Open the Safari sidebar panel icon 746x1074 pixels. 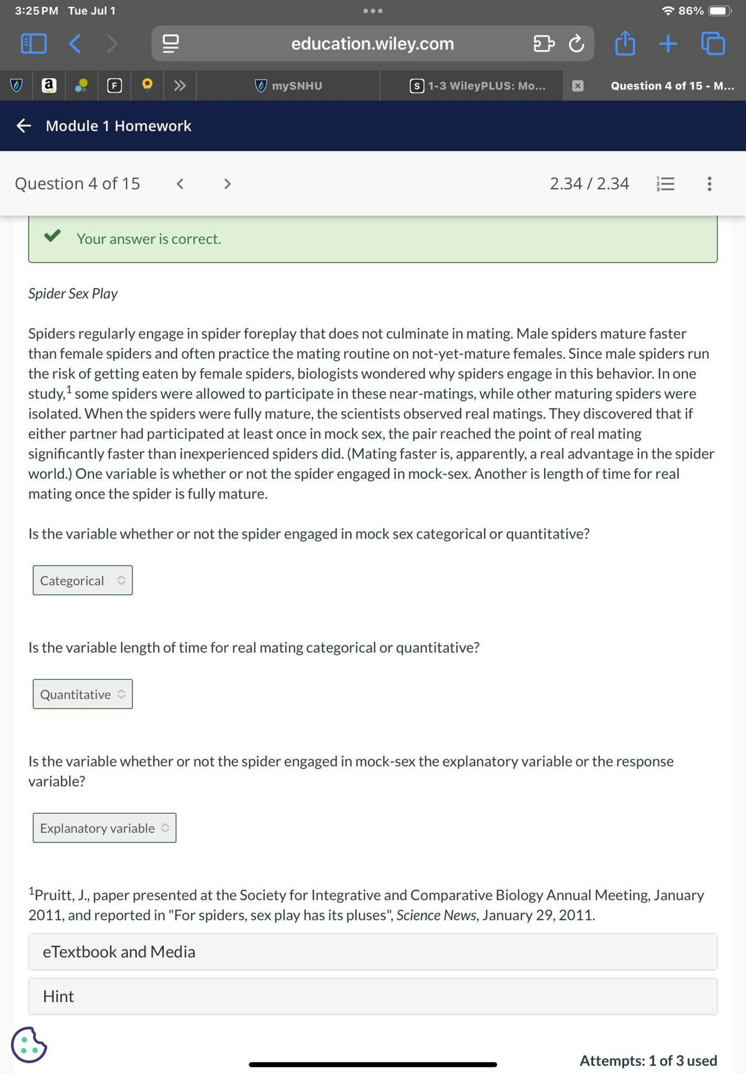(x=34, y=44)
